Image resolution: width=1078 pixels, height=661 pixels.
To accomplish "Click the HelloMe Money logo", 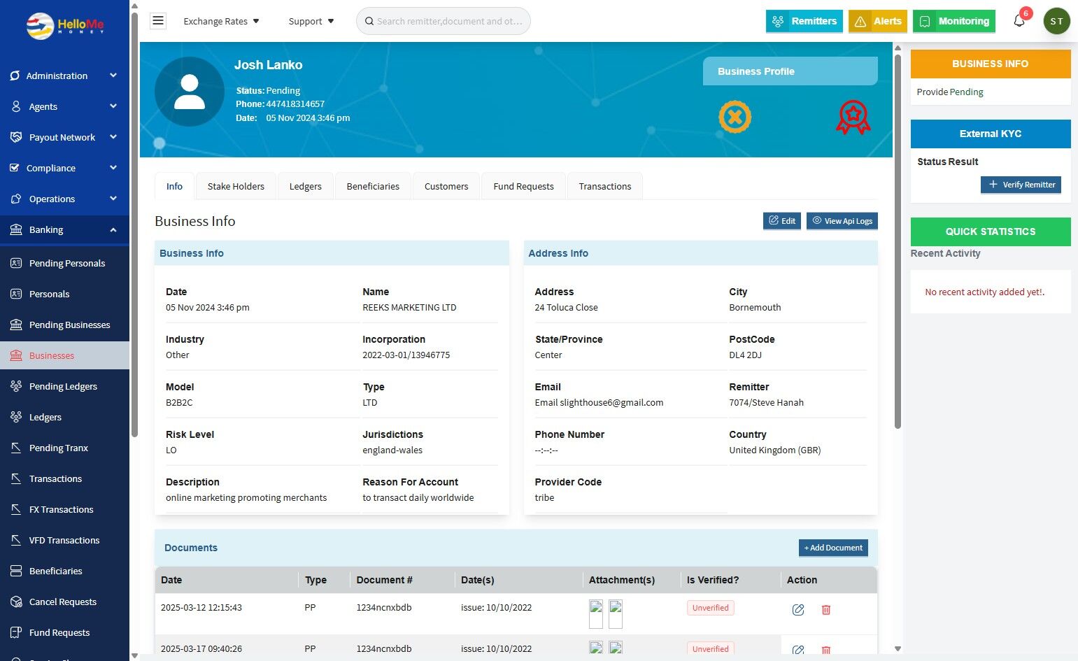I will point(65,26).
